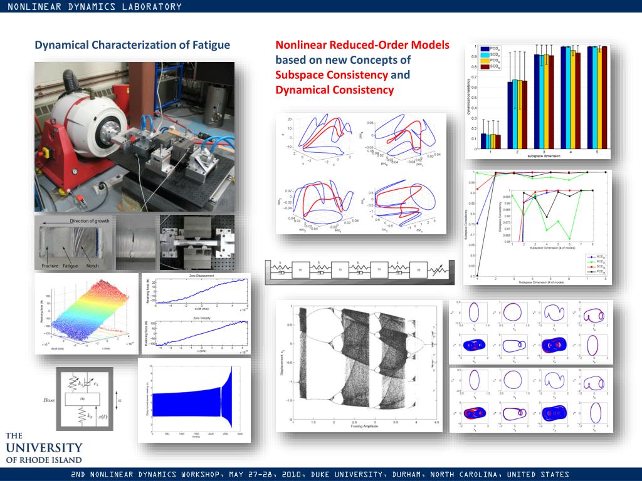Click the "Zero Displacement" restoring force plot
The height and width of the screenshot is (481, 642).
tap(196, 293)
